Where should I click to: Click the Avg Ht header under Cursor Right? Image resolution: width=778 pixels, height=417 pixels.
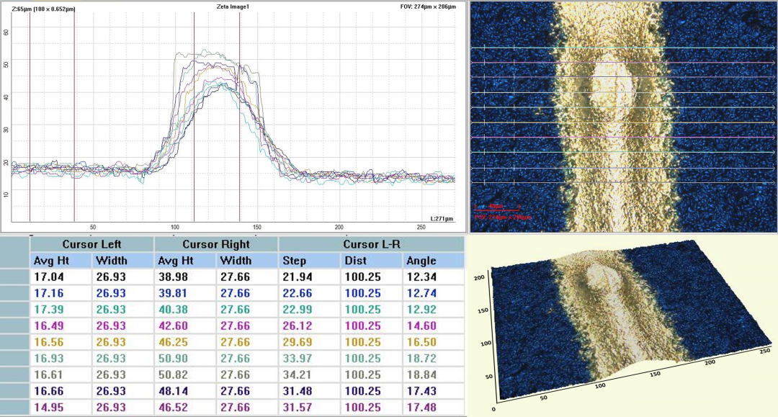point(185,260)
